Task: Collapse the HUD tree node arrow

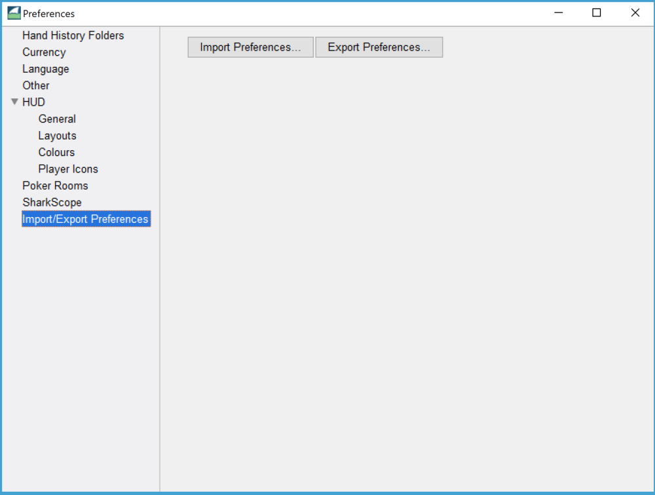Action: tap(14, 102)
